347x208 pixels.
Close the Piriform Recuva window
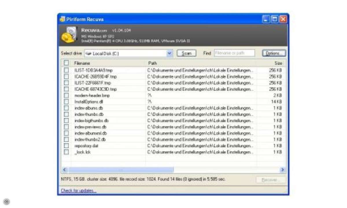coord(283,19)
